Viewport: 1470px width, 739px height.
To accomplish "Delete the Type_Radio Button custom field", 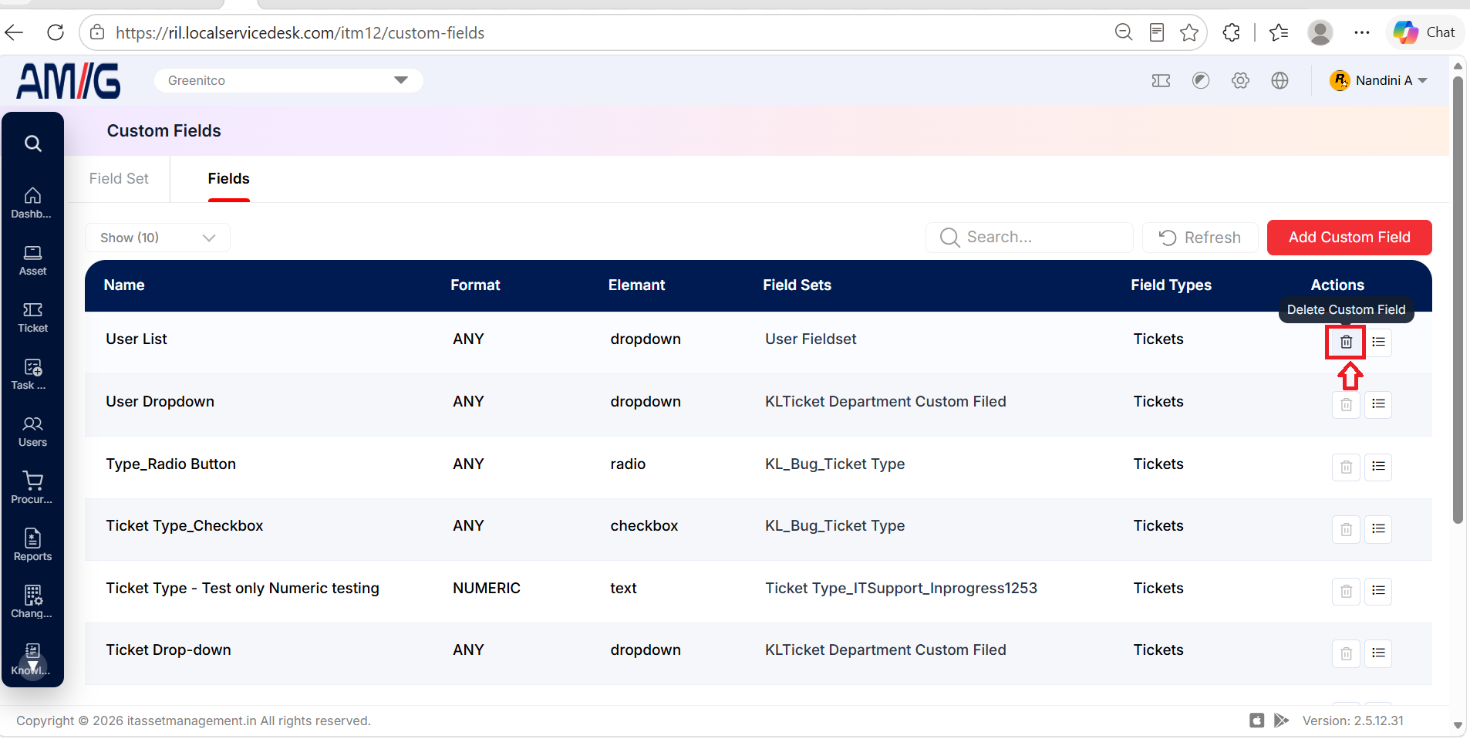I will tap(1346, 467).
